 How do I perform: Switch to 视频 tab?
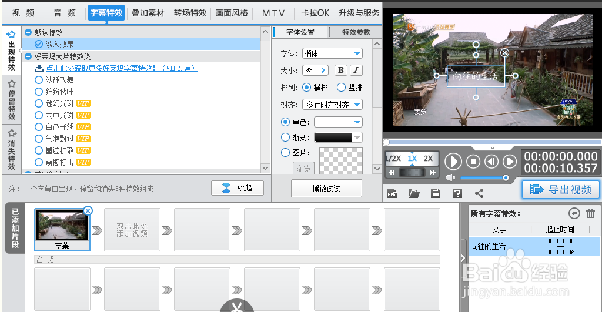(23, 13)
